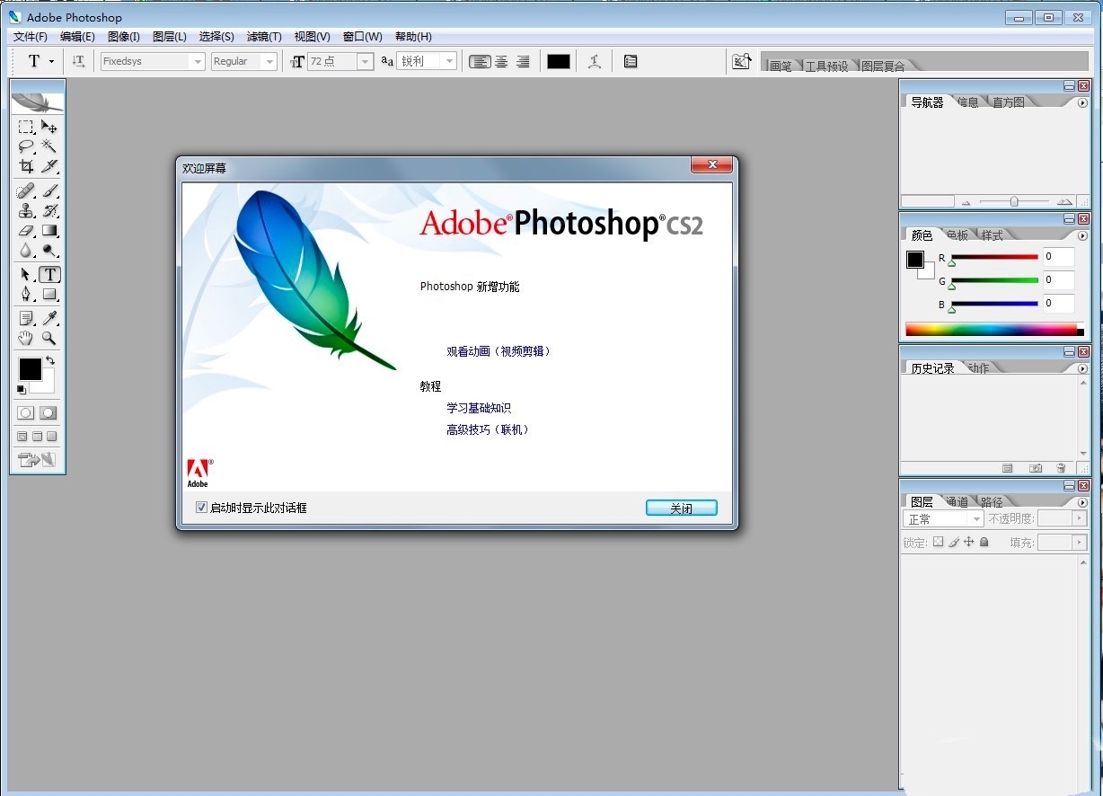Click the foreground color swatch
The width and height of the screenshot is (1103, 796).
click(x=30, y=368)
